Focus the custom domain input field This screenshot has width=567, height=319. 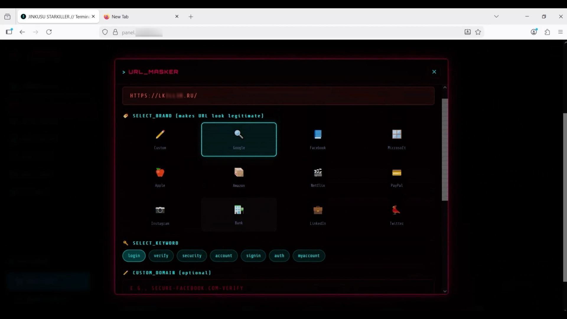pos(278,287)
